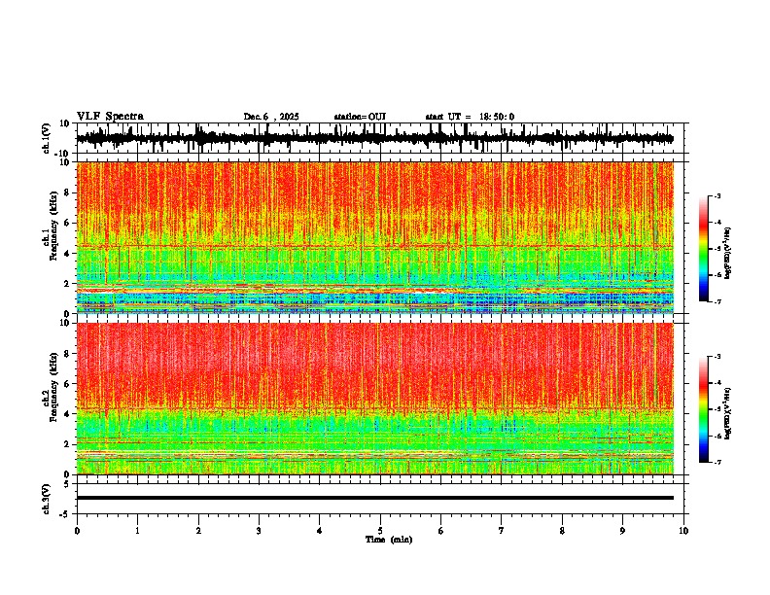This screenshot has height=595, width=770.
Task: Click the ch.1 'Frequency (kHz)' axis label
Action: click(53, 226)
